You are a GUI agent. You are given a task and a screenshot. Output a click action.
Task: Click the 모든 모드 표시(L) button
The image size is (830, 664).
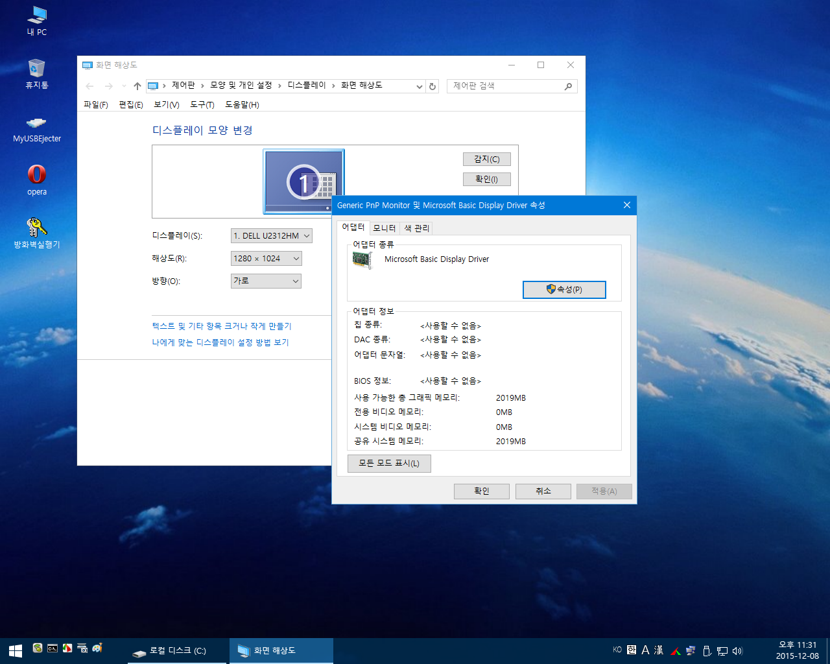pyautogui.click(x=389, y=463)
